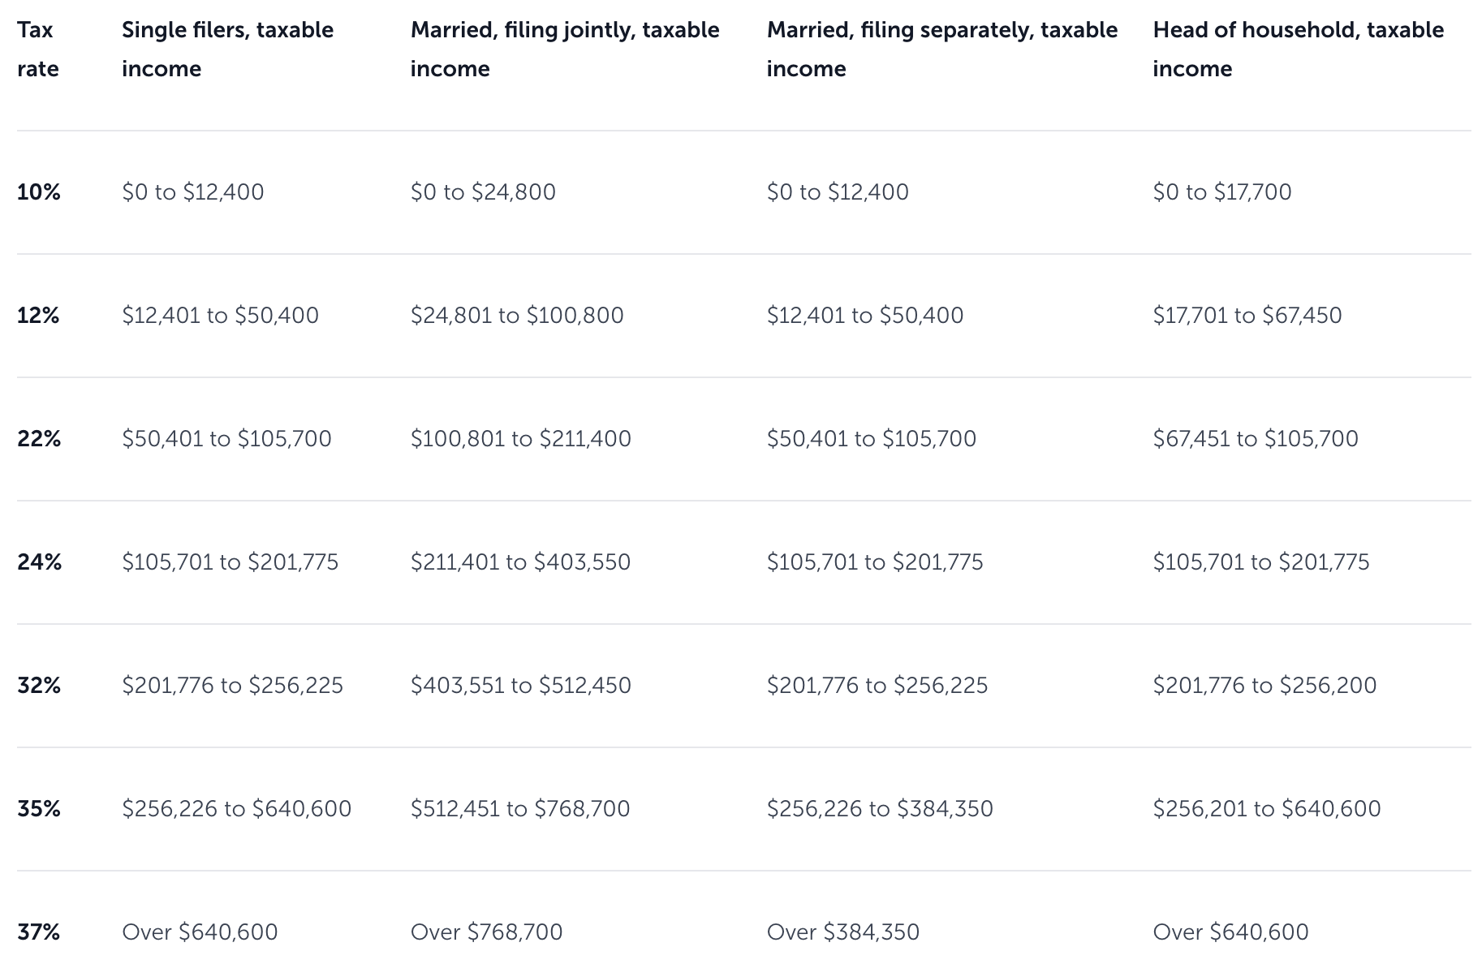Click the 24% tax rate label

39,562
